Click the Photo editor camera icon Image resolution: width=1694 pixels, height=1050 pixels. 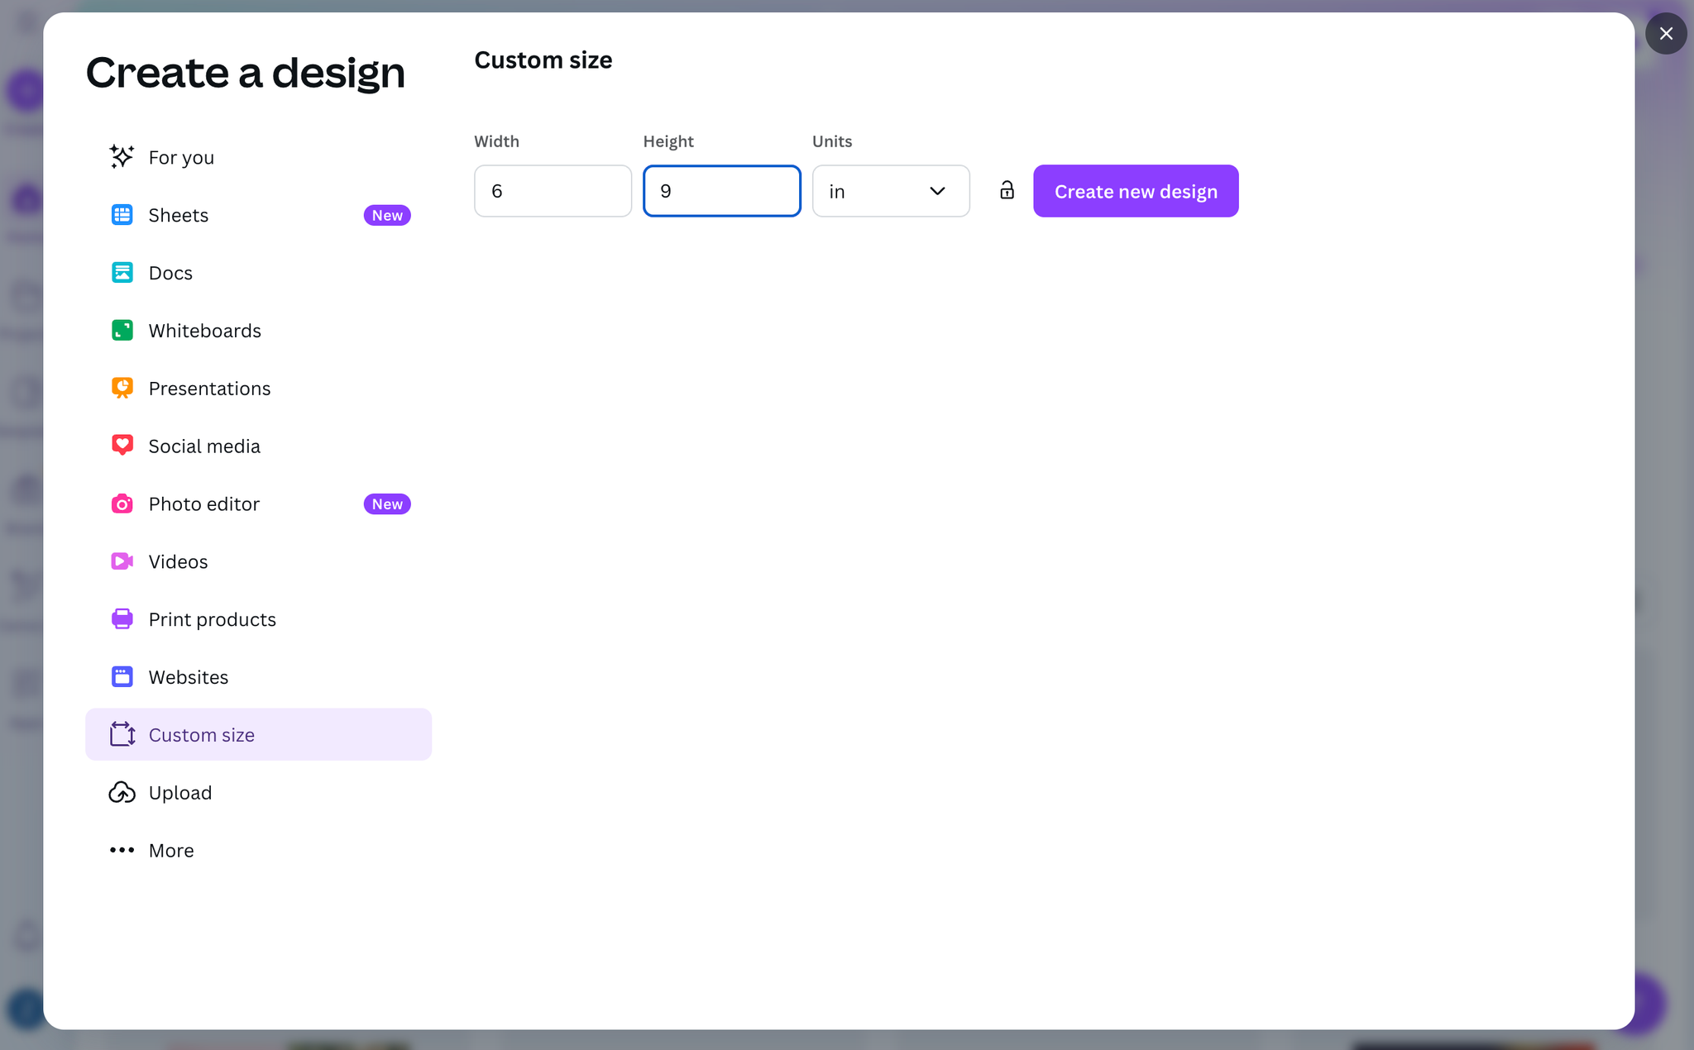[x=122, y=504]
